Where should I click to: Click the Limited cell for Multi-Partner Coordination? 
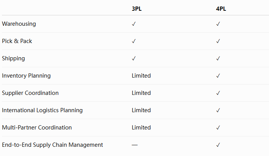point(141,128)
